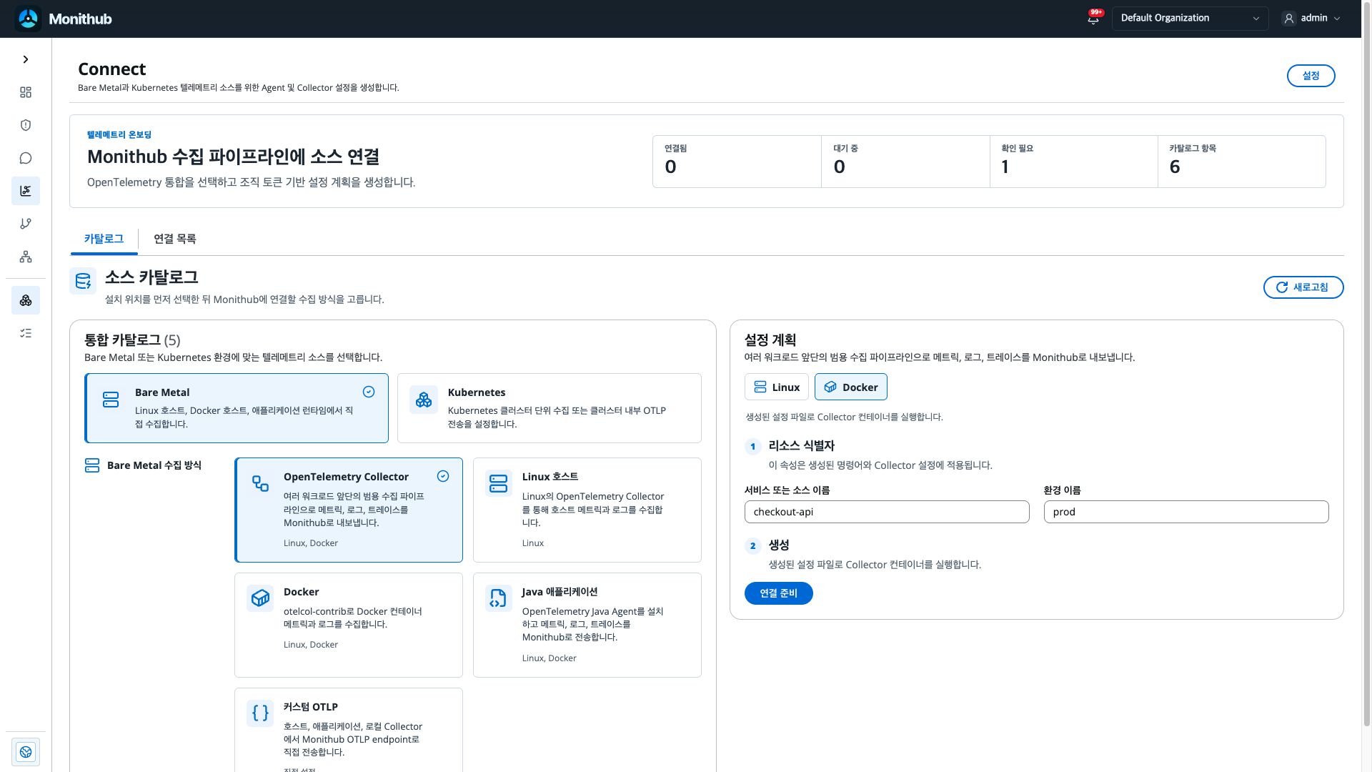Image resolution: width=1372 pixels, height=772 pixels.
Task: Click the Monithub logo icon
Action: 28,19
